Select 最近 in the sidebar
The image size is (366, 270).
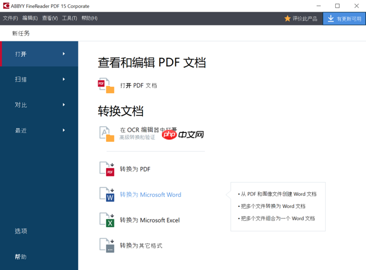pos(39,130)
